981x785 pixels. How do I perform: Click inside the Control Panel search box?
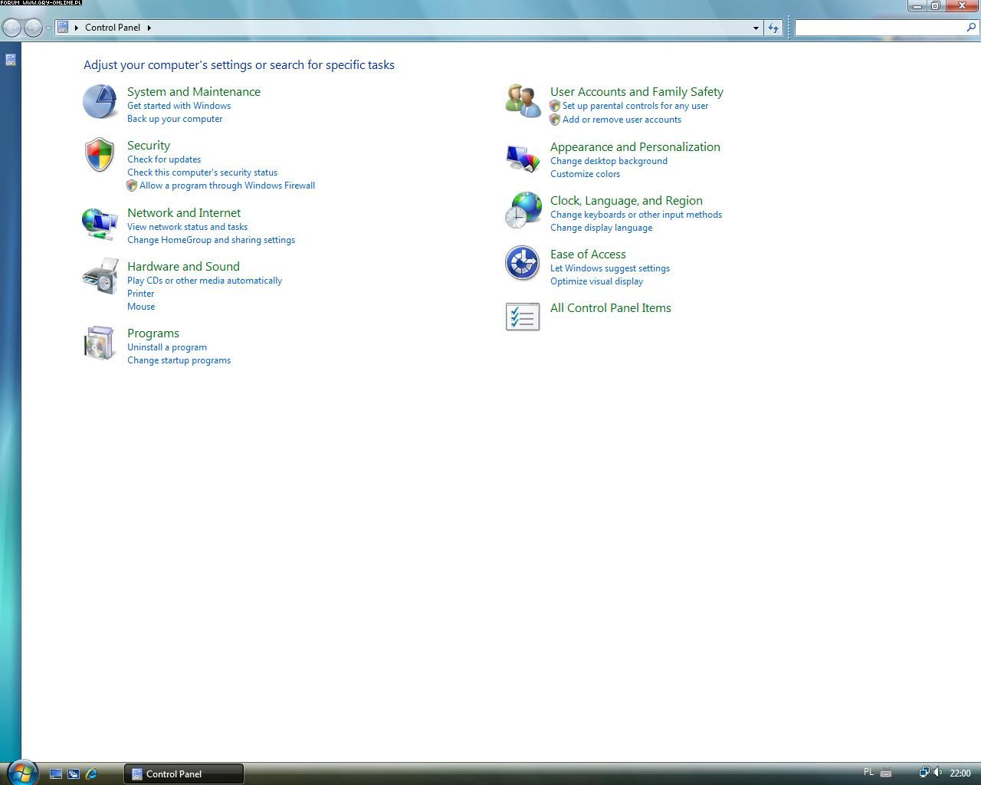(x=880, y=28)
